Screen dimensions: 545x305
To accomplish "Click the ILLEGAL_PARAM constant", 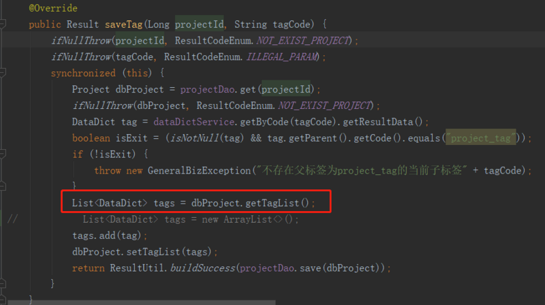I will coord(281,57).
